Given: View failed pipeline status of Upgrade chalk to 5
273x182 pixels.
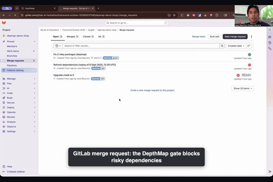Looking at the screenshot, I should [238, 75].
